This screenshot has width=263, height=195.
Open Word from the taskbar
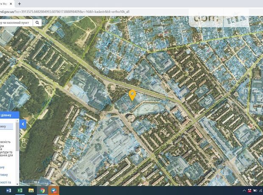click(8, 190)
